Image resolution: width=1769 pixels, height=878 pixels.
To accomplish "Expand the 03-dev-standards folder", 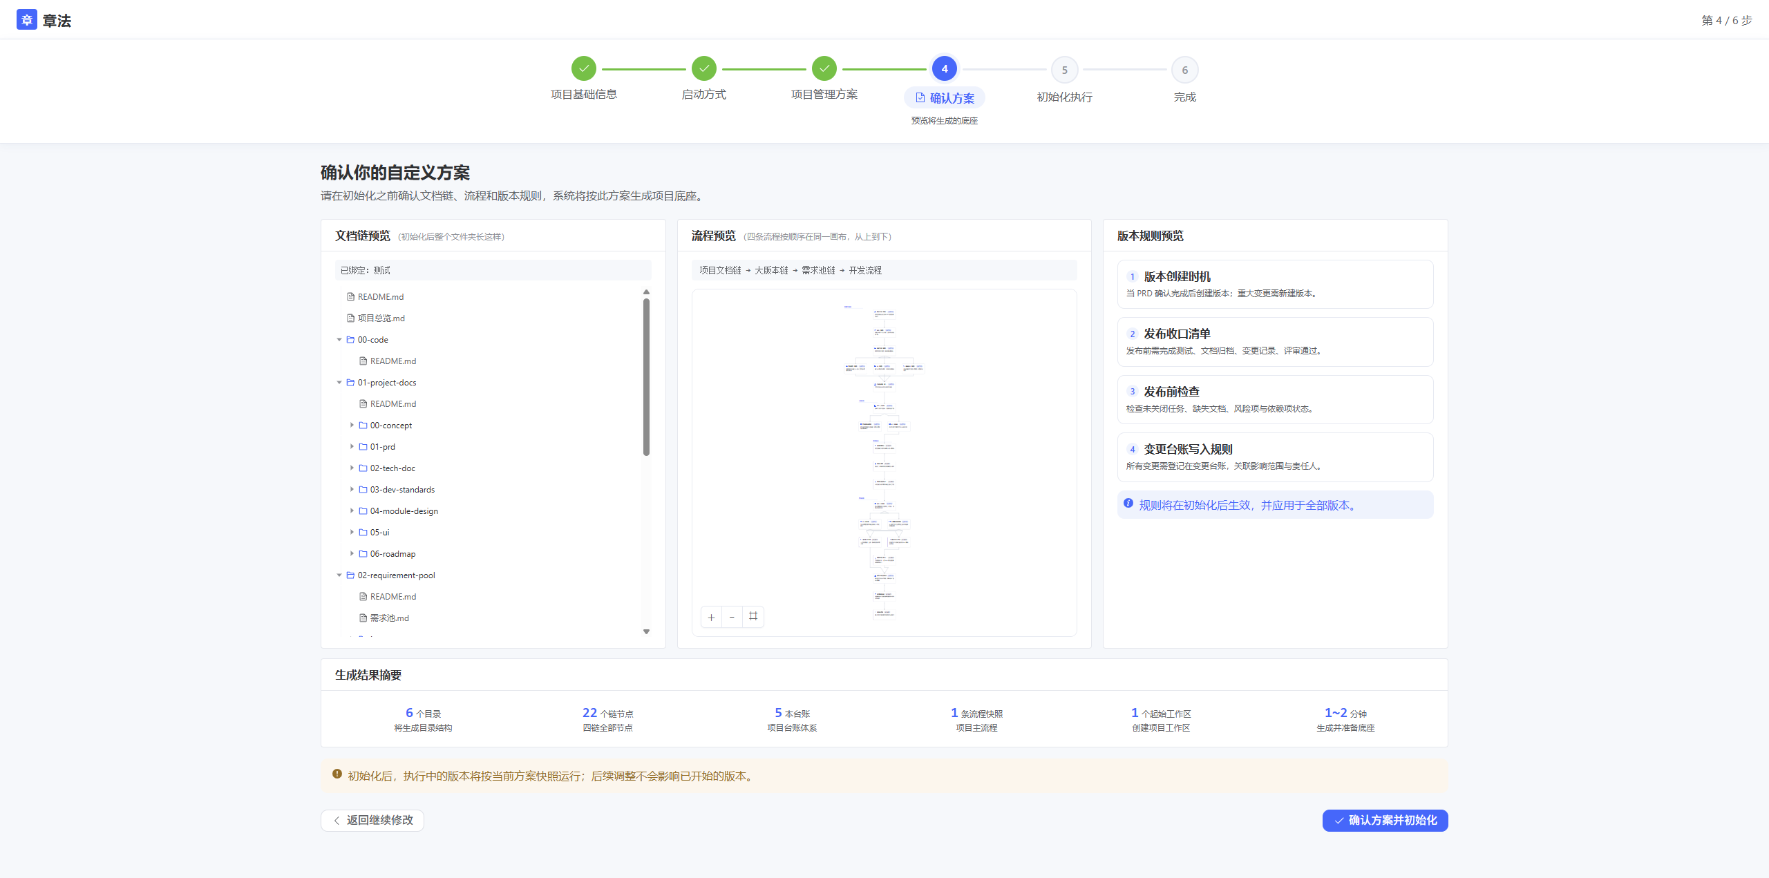I will coord(352,490).
